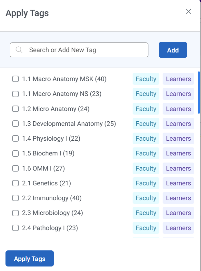Click Faculty badge for 1.1 Macro Anatomy NS
Image resolution: width=201 pixels, height=271 pixels.
point(146,94)
